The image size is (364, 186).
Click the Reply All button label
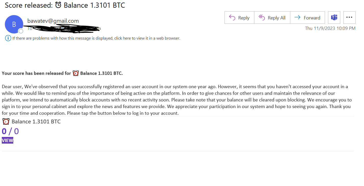click(x=277, y=18)
